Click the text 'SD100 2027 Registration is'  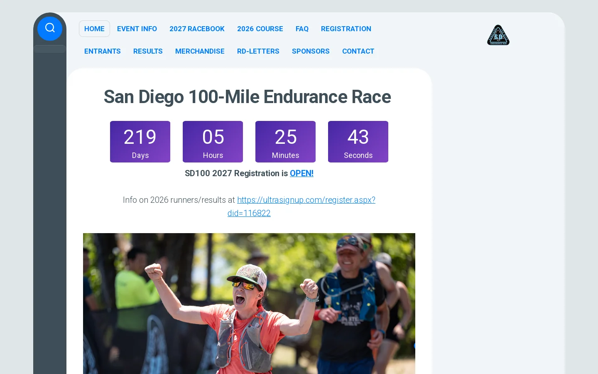pos(236,173)
